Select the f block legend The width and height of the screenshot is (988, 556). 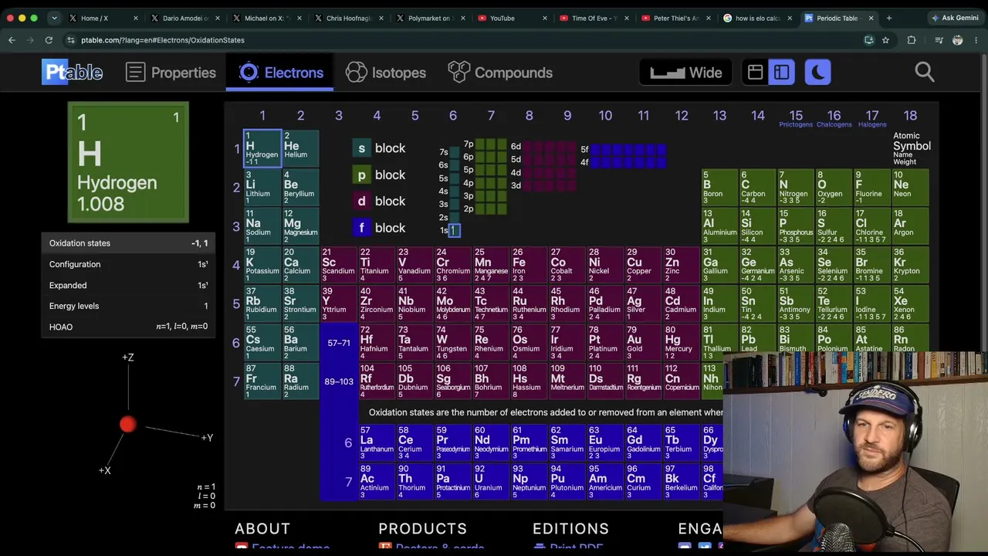pos(379,228)
